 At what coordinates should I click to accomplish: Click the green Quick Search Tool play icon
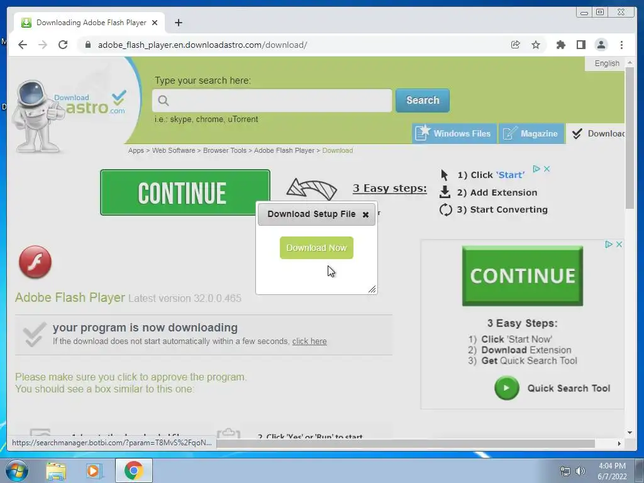click(507, 387)
